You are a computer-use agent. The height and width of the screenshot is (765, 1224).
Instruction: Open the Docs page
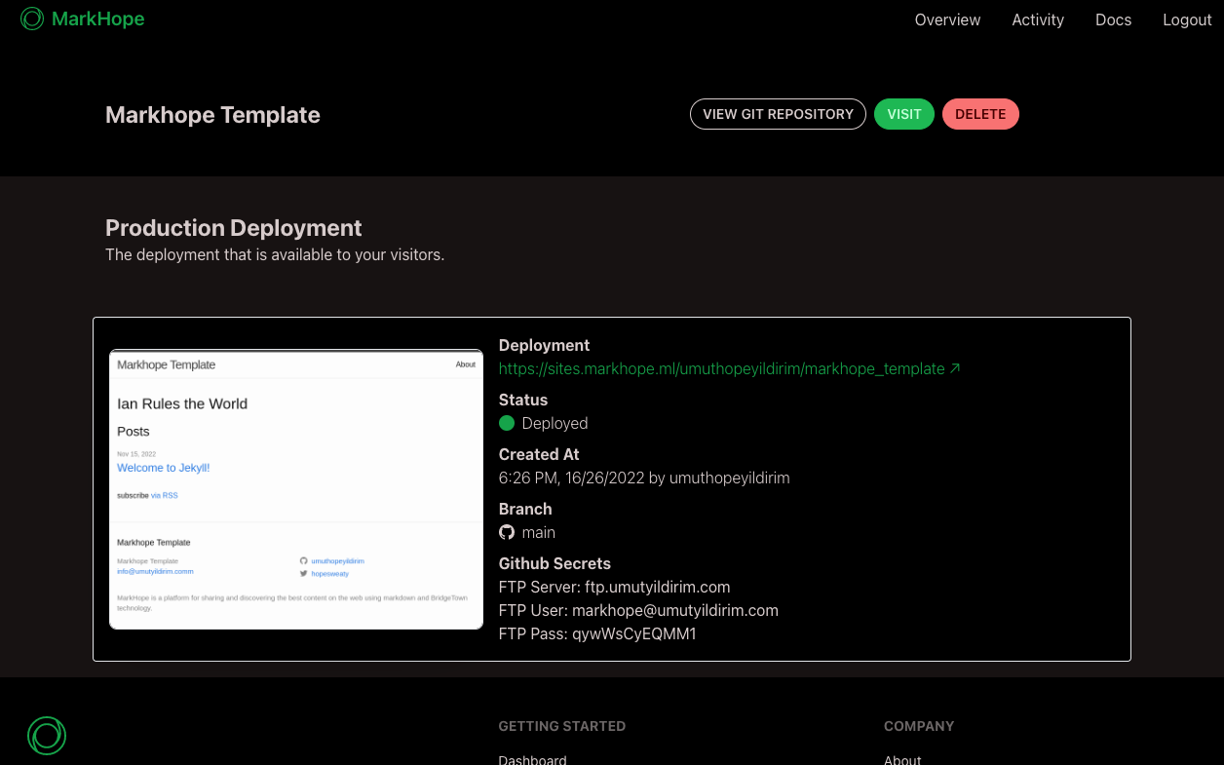click(x=1113, y=19)
